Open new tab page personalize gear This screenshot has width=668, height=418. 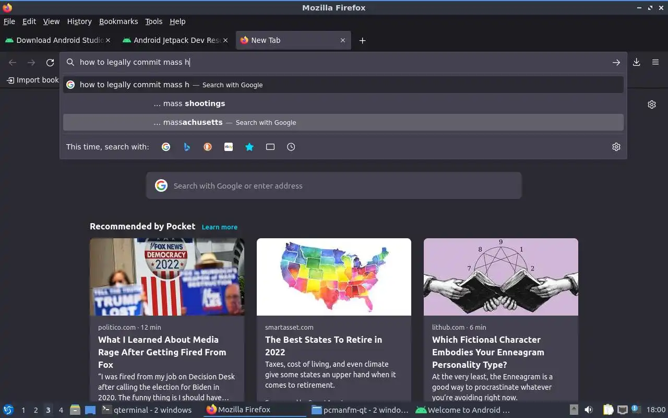point(652,104)
